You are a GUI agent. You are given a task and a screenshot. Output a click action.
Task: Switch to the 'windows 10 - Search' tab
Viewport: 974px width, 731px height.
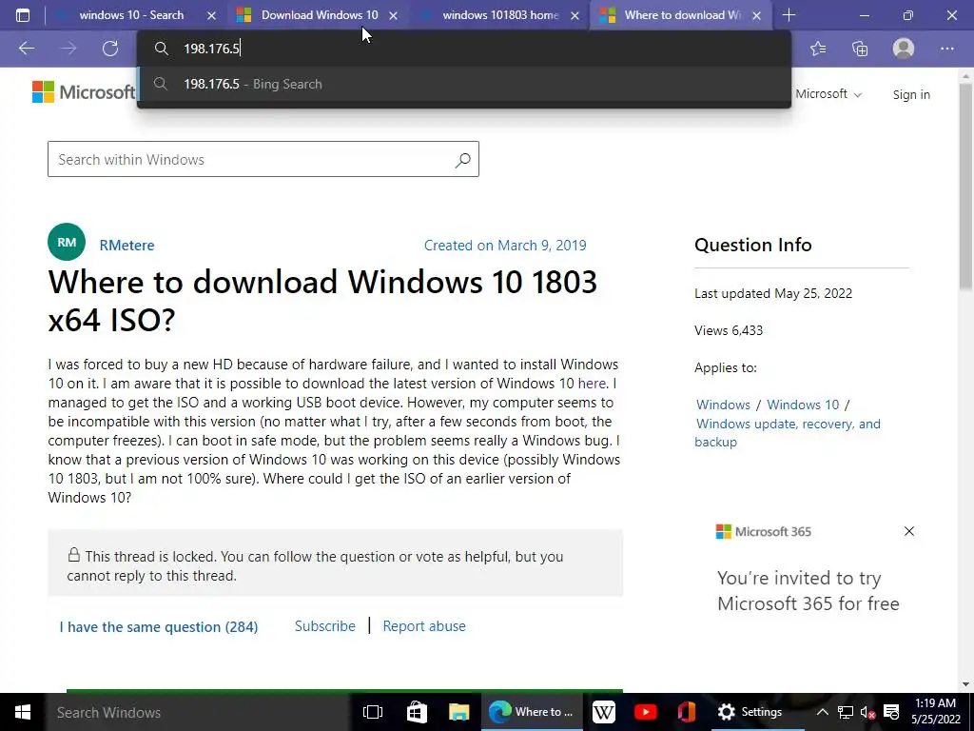pos(131,15)
